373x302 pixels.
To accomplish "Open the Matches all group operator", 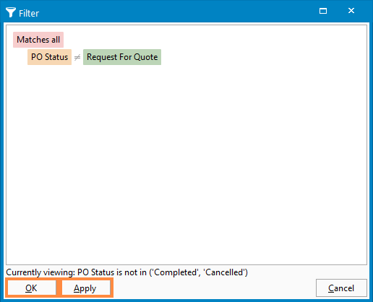I will coord(38,40).
